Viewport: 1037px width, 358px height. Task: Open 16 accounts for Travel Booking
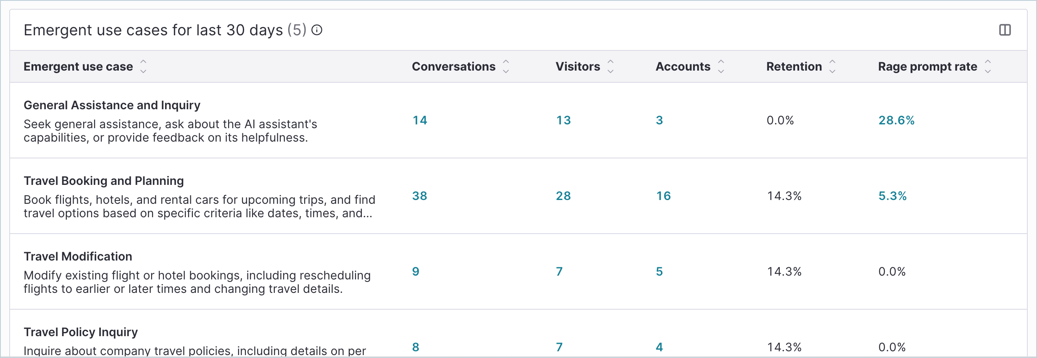(664, 196)
